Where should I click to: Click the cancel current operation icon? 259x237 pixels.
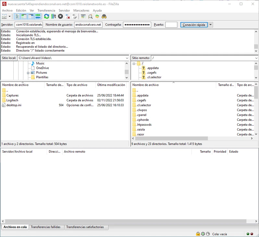pyautogui.click(x=60, y=17)
